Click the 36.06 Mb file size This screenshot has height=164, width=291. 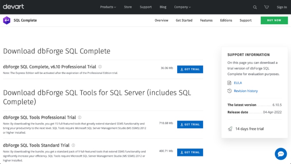coord(167,68)
